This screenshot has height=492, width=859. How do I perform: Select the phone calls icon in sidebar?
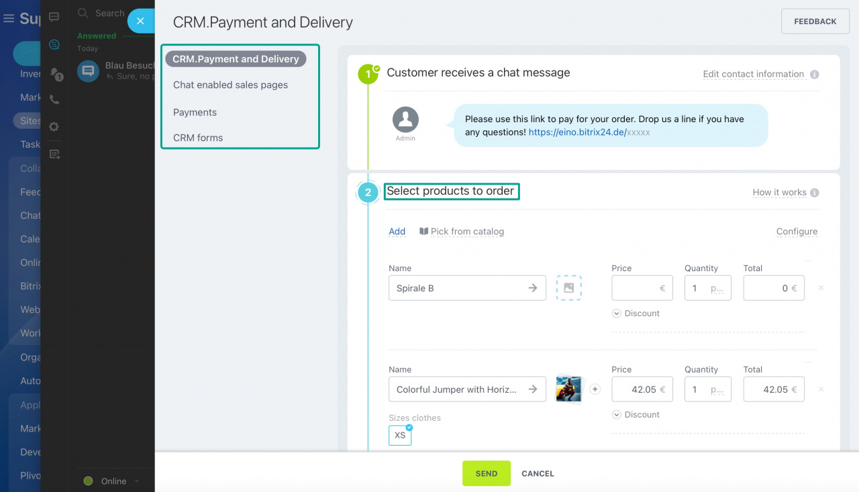click(x=54, y=99)
